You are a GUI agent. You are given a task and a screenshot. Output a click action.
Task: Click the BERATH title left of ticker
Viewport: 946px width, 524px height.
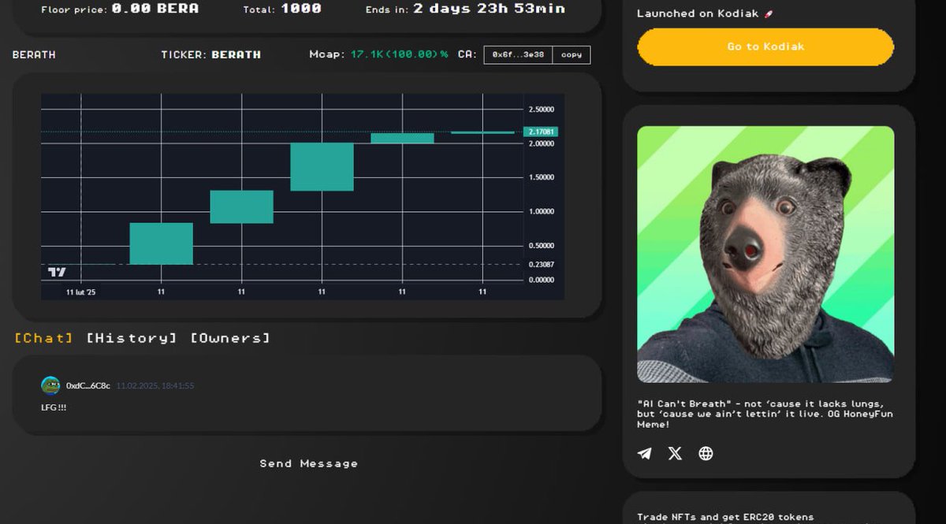click(x=34, y=54)
